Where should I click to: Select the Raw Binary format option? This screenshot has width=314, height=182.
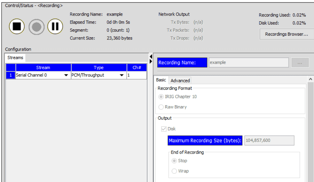pos(161,107)
